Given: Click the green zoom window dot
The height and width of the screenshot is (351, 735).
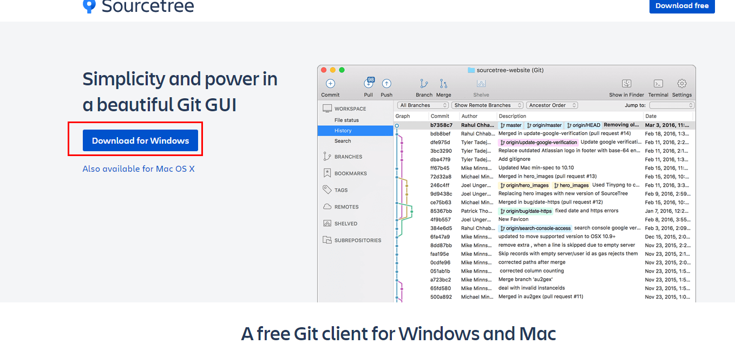Looking at the screenshot, I should [342, 70].
